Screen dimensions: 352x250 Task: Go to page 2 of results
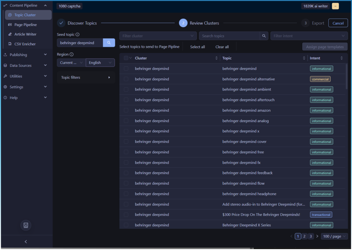[304, 236]
